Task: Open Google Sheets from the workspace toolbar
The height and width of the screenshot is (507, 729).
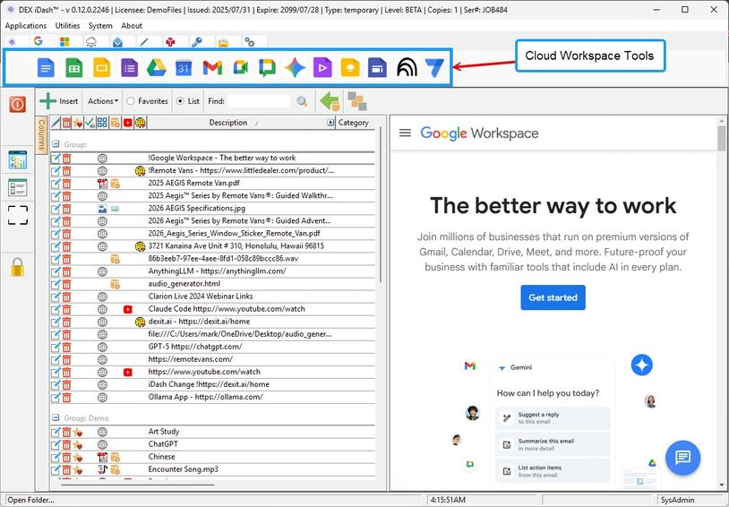Action: 73,68
